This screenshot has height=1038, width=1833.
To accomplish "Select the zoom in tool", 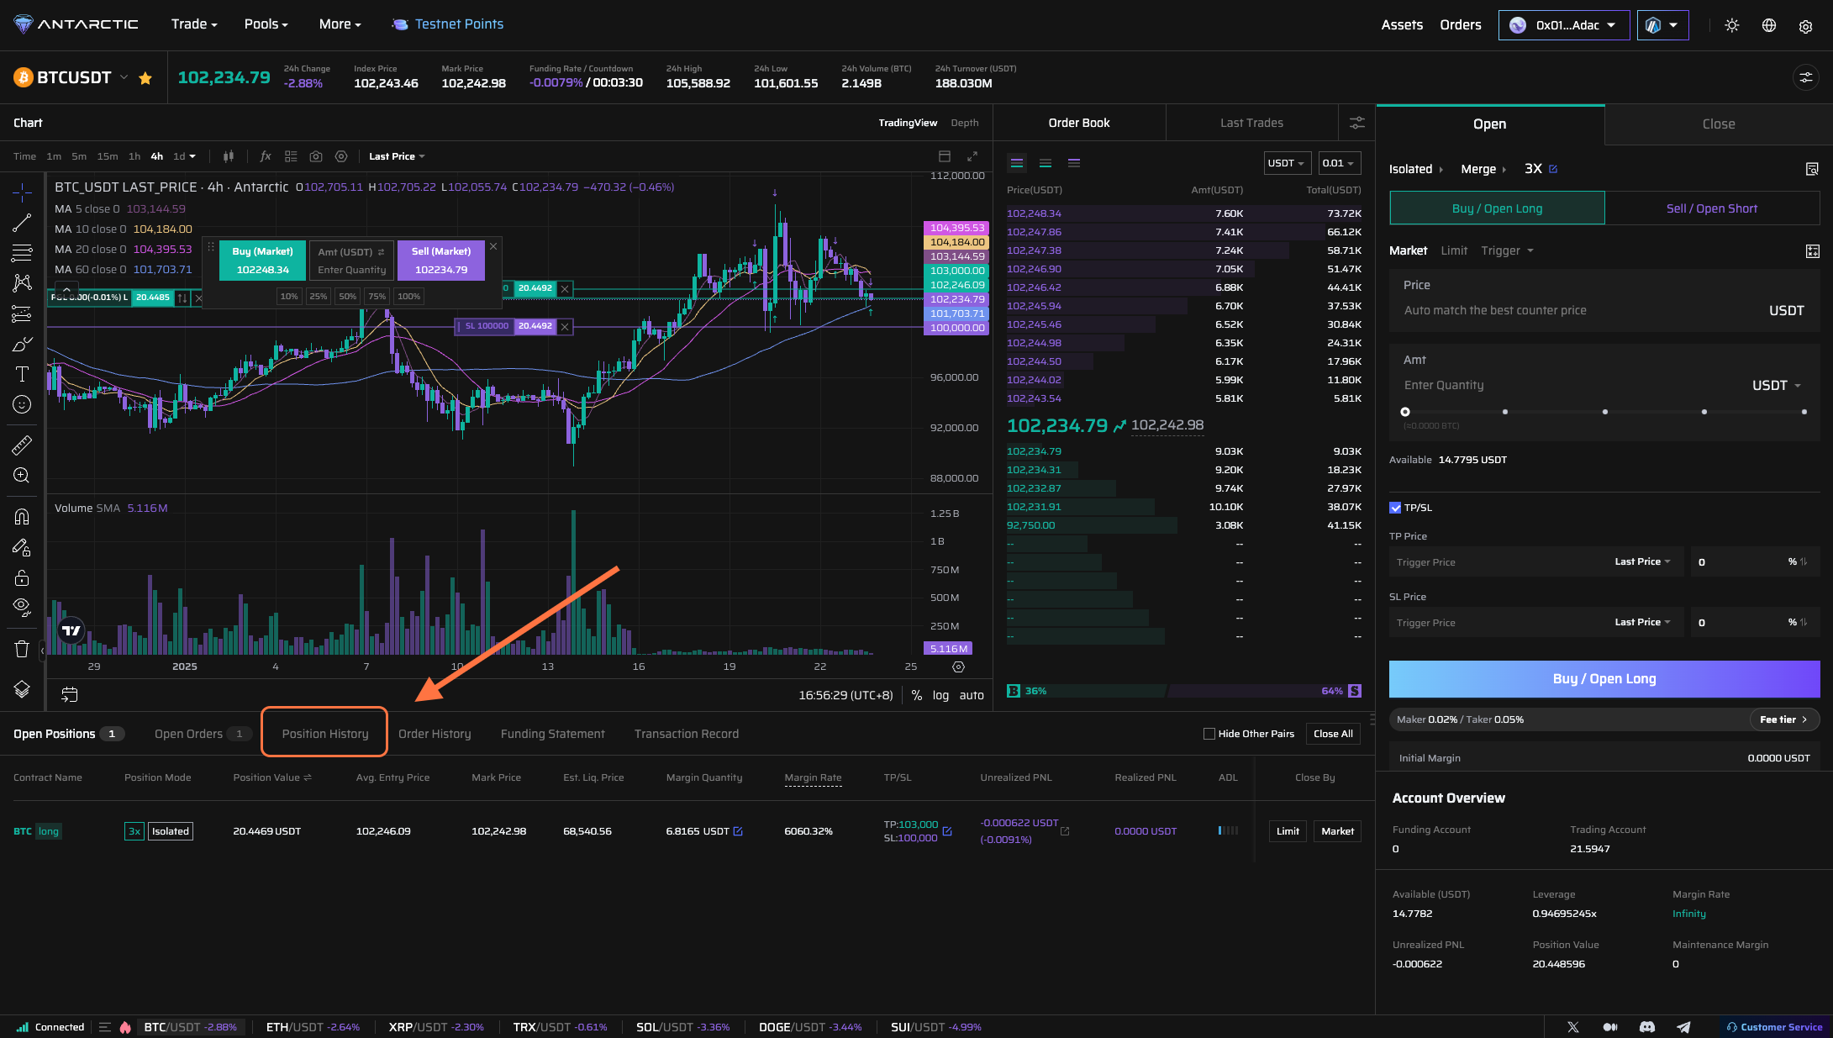I will click(x=22, y=476).
